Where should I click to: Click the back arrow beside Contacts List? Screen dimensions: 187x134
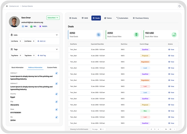(7, 6)
